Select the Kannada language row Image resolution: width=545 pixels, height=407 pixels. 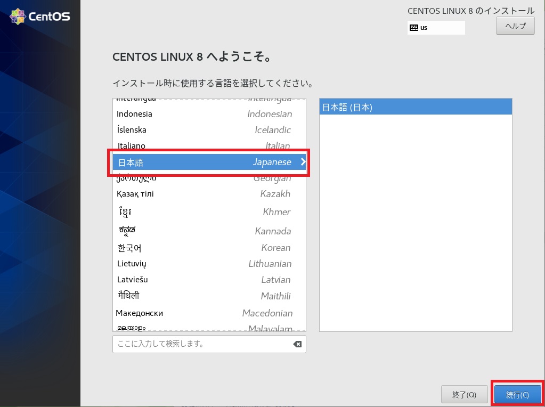point(209,231)
